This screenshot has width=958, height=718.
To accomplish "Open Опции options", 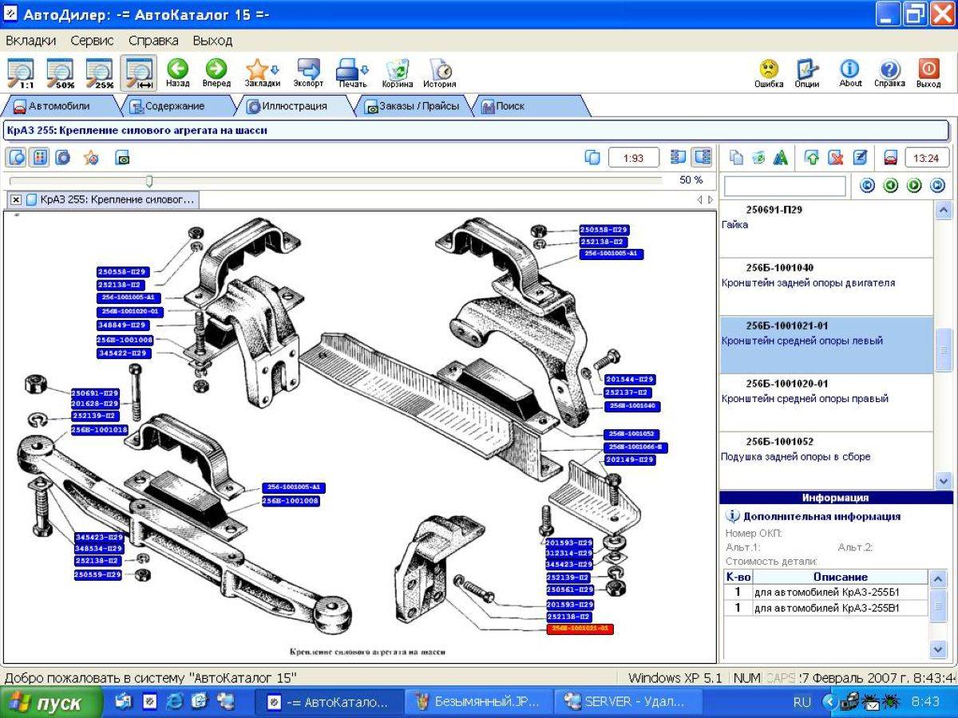I will pos(807,73).
